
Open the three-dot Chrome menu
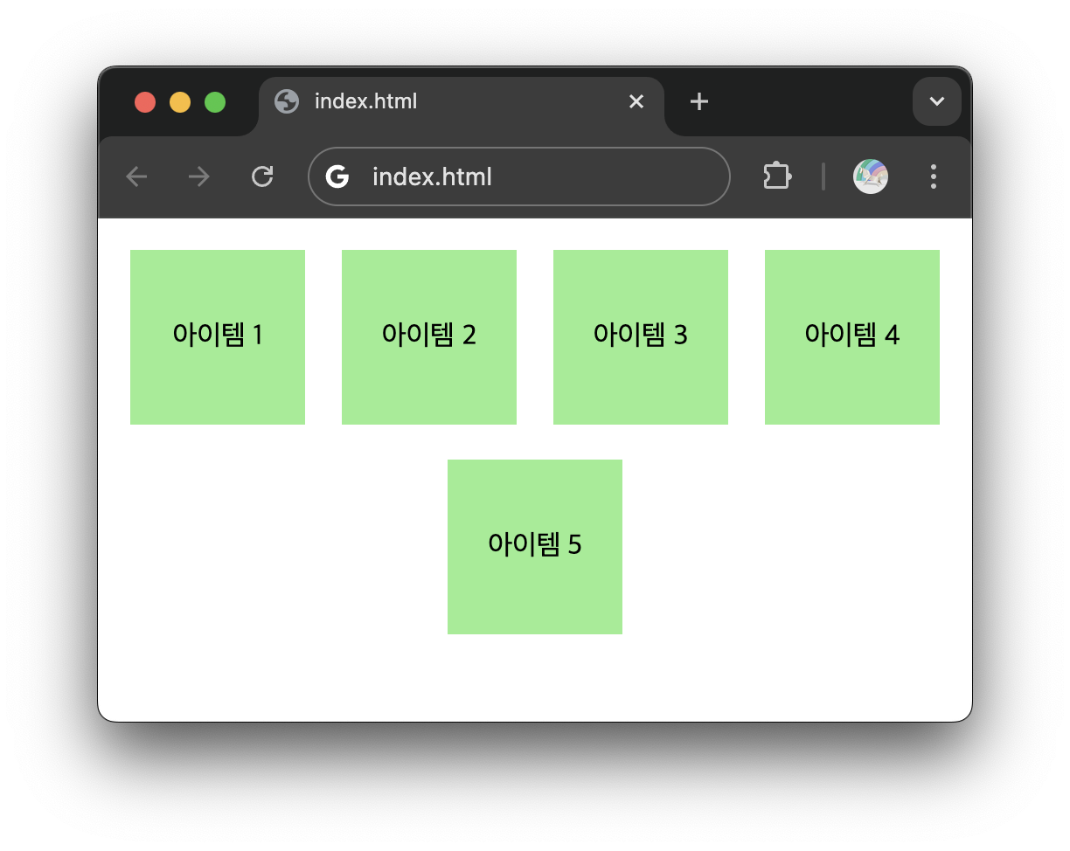pyautogui.click(x=934, y=176)
